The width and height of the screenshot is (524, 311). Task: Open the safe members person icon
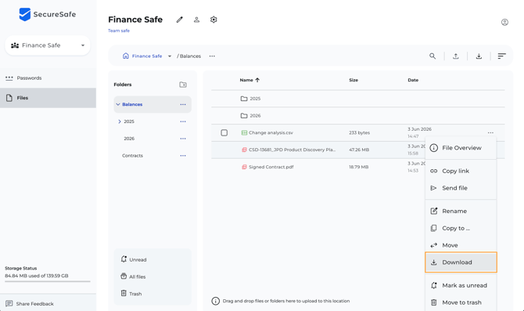(196, 20)
